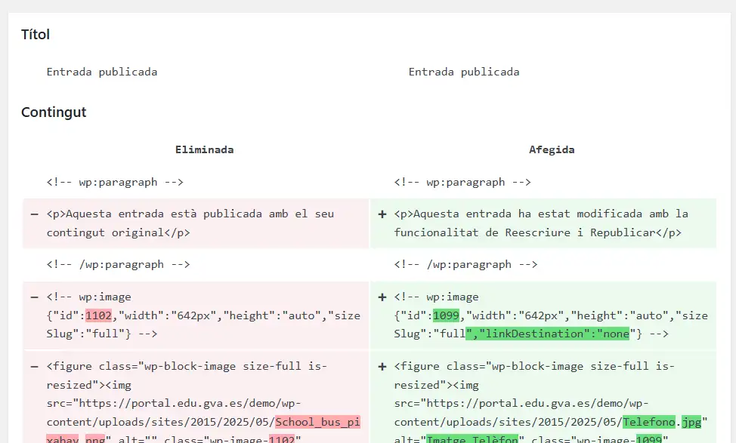736x443 pixels.
Task: Click the minus marker on the removed wp:image comment
Action: point(34,297)
